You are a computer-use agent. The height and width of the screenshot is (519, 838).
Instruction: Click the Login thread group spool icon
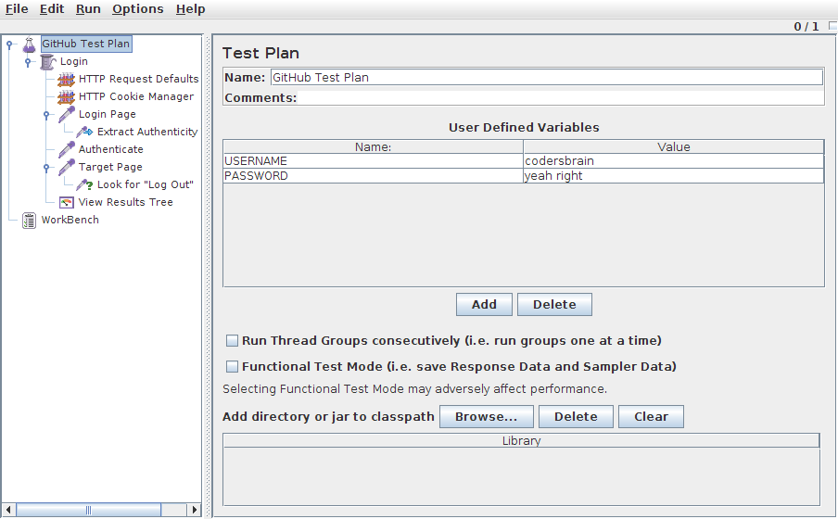pos(48,61)
